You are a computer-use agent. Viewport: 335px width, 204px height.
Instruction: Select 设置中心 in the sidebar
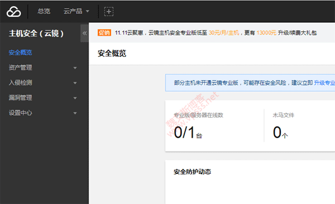pyautogui.click(x=20, y=113)
